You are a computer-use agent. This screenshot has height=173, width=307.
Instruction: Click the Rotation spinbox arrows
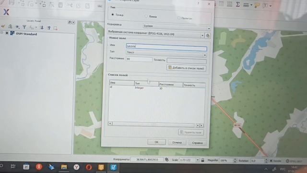[266, 161]
